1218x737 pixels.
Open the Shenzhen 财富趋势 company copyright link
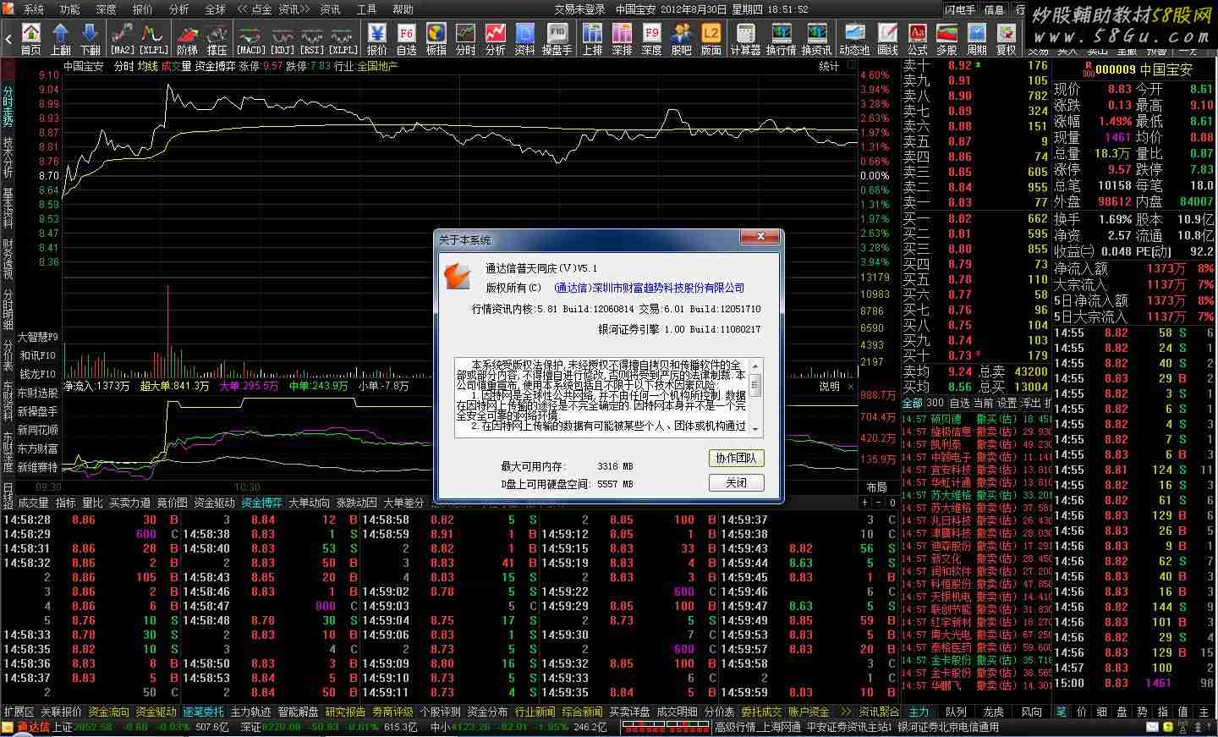click(x=649, y=288)
